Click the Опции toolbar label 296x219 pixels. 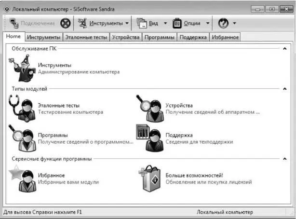coord(192,23)
